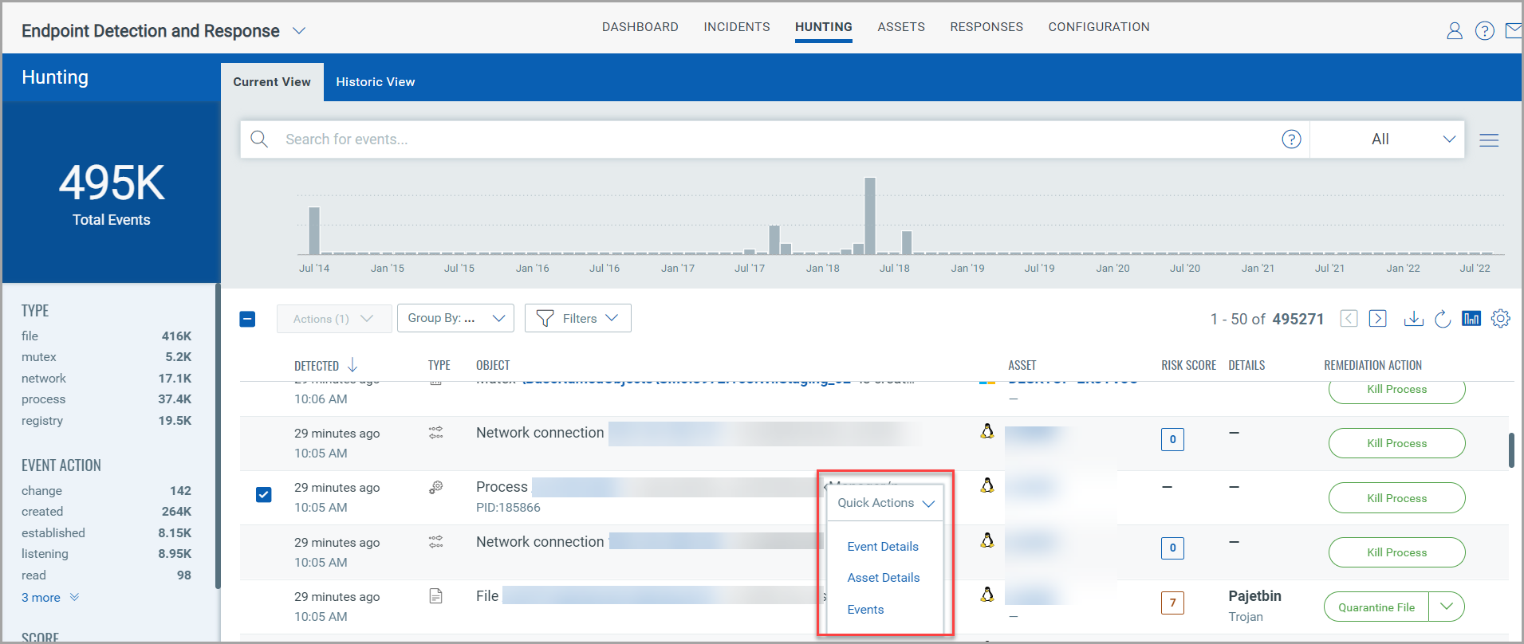The image size is (1524, 644).
Task: Go to the previous results page
Action: [x=1349, y=319]
